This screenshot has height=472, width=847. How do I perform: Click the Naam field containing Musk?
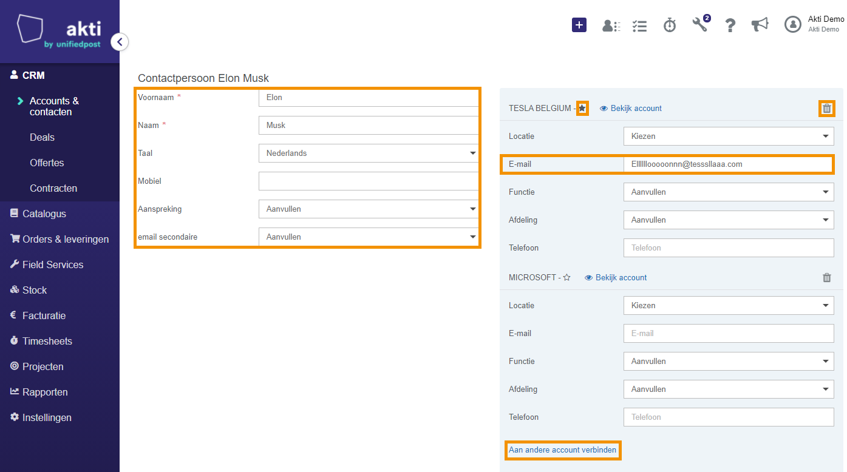pos(369,125)
